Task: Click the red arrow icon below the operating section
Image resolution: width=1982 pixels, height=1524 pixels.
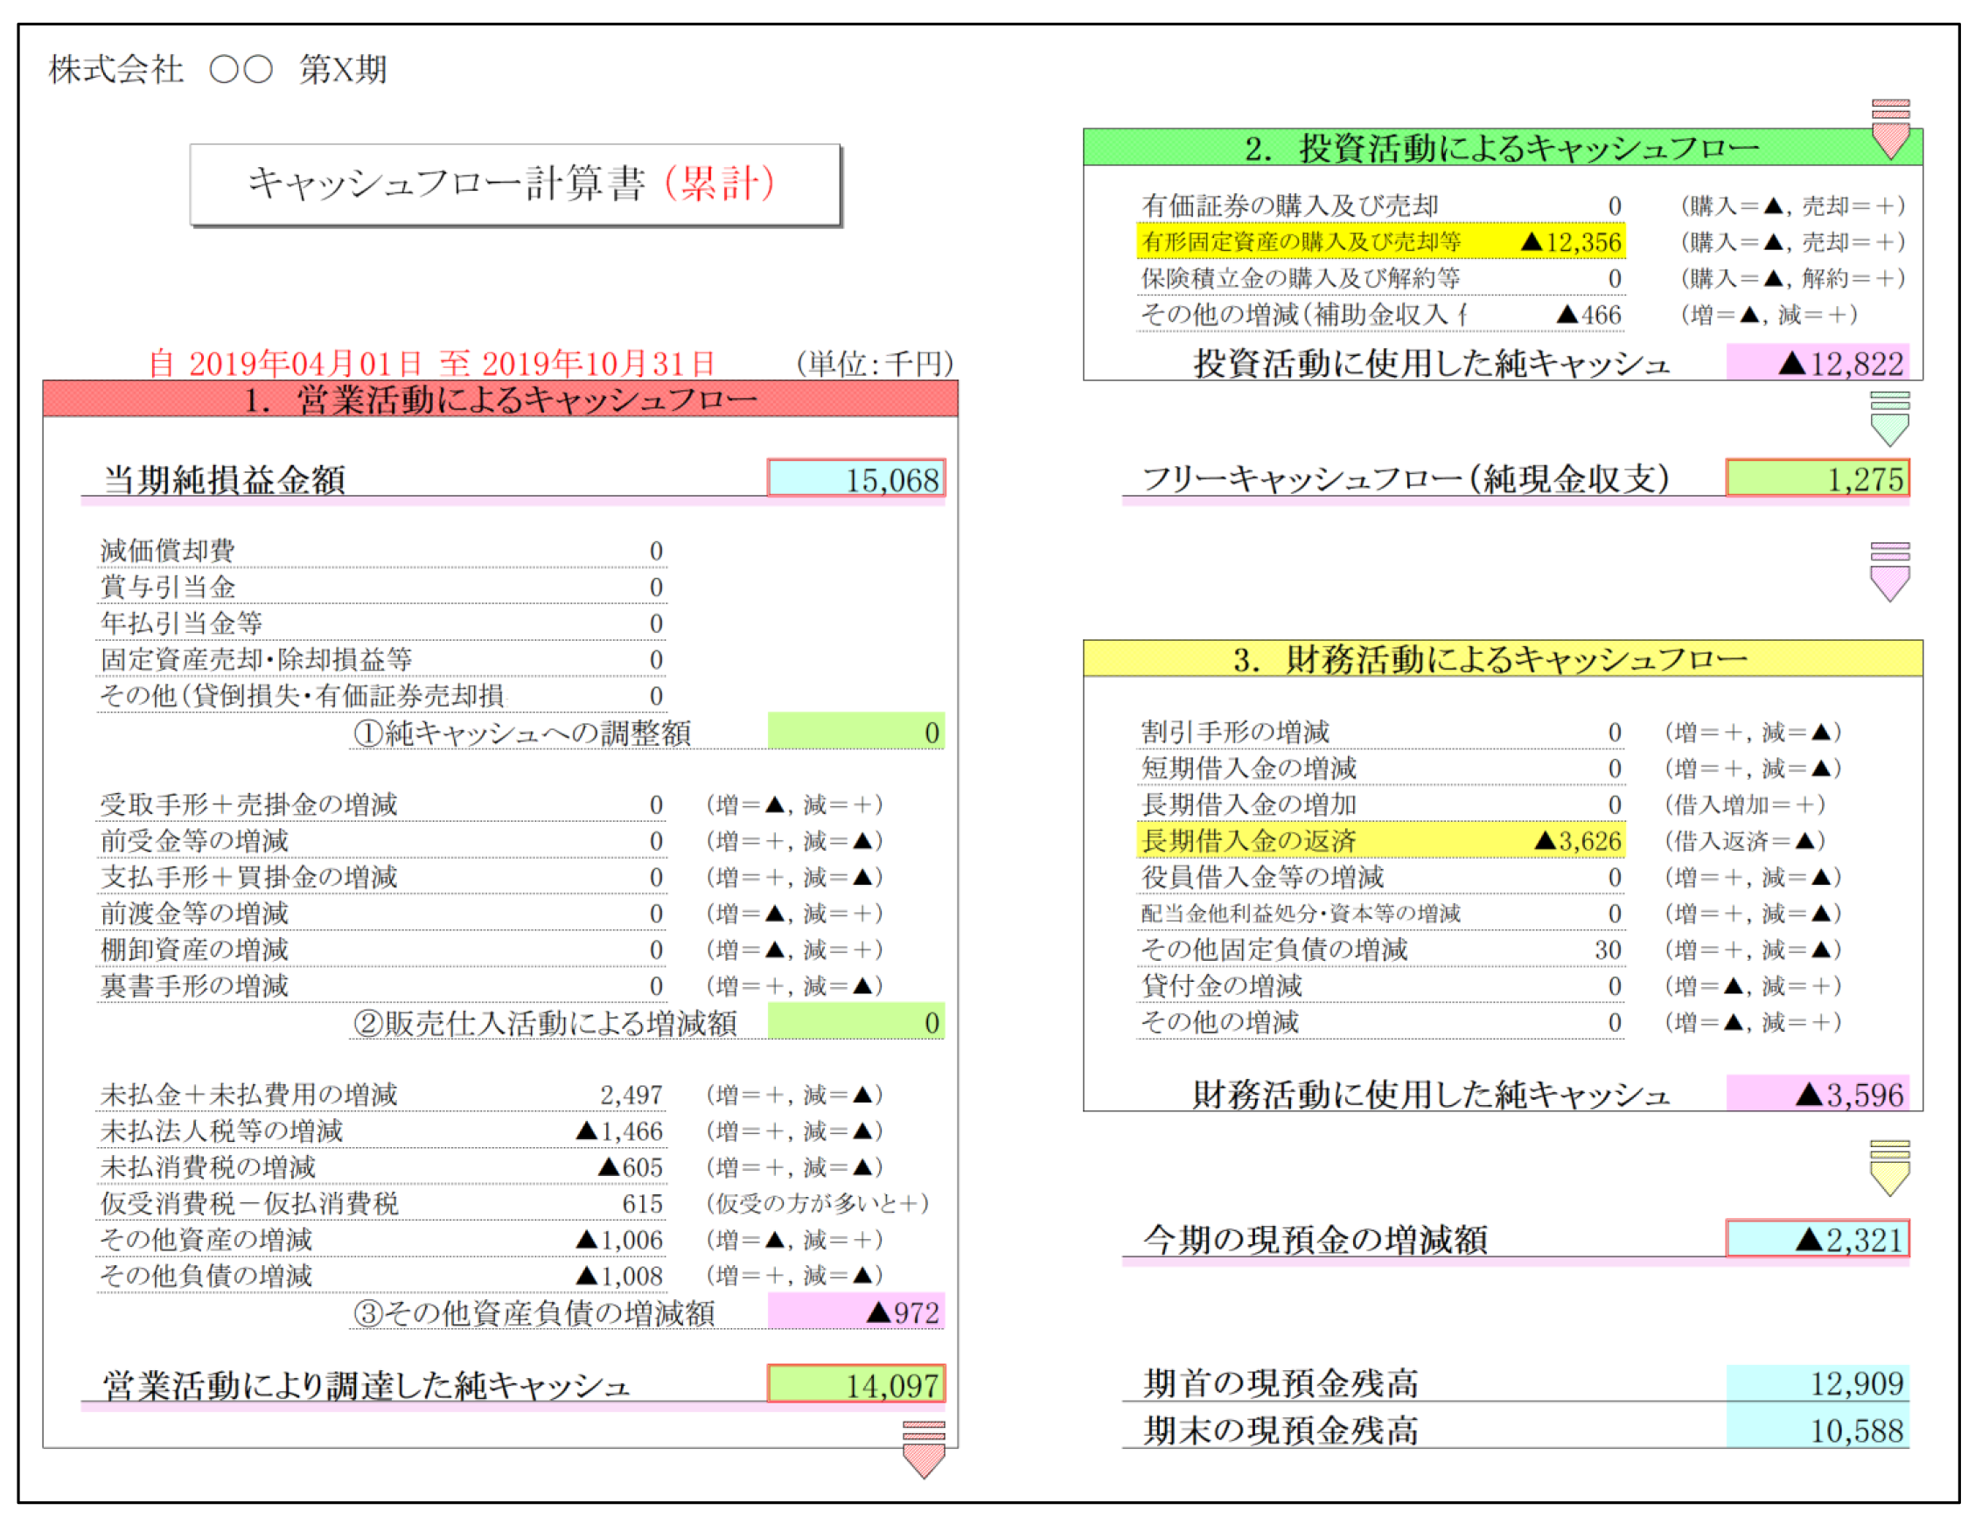Action: point(924,1449)
